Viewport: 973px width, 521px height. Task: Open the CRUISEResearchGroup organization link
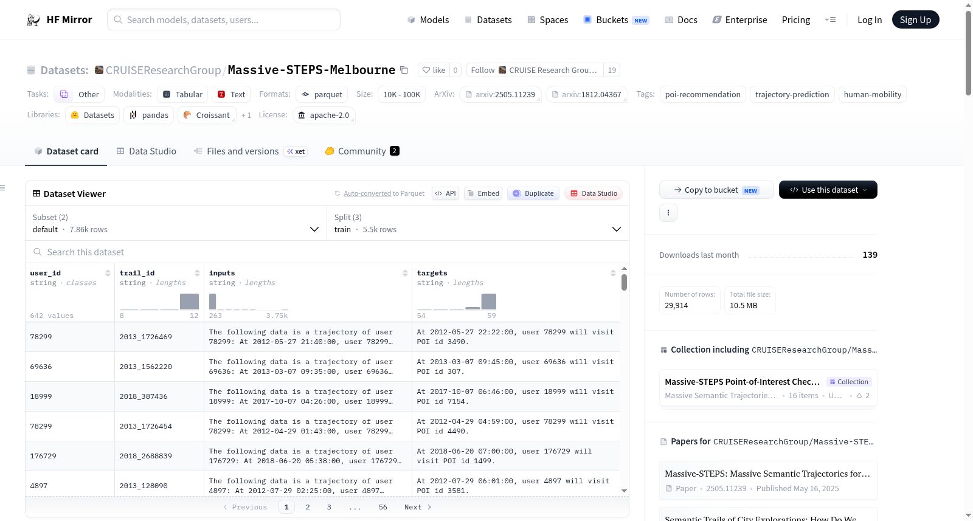pos(163,70)
